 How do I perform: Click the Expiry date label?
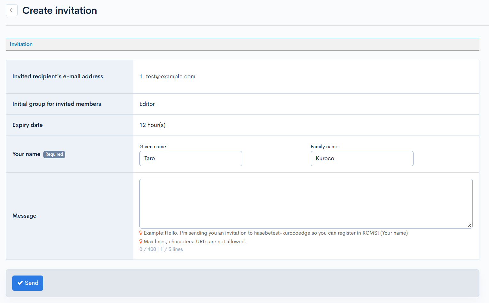(28, 125)
